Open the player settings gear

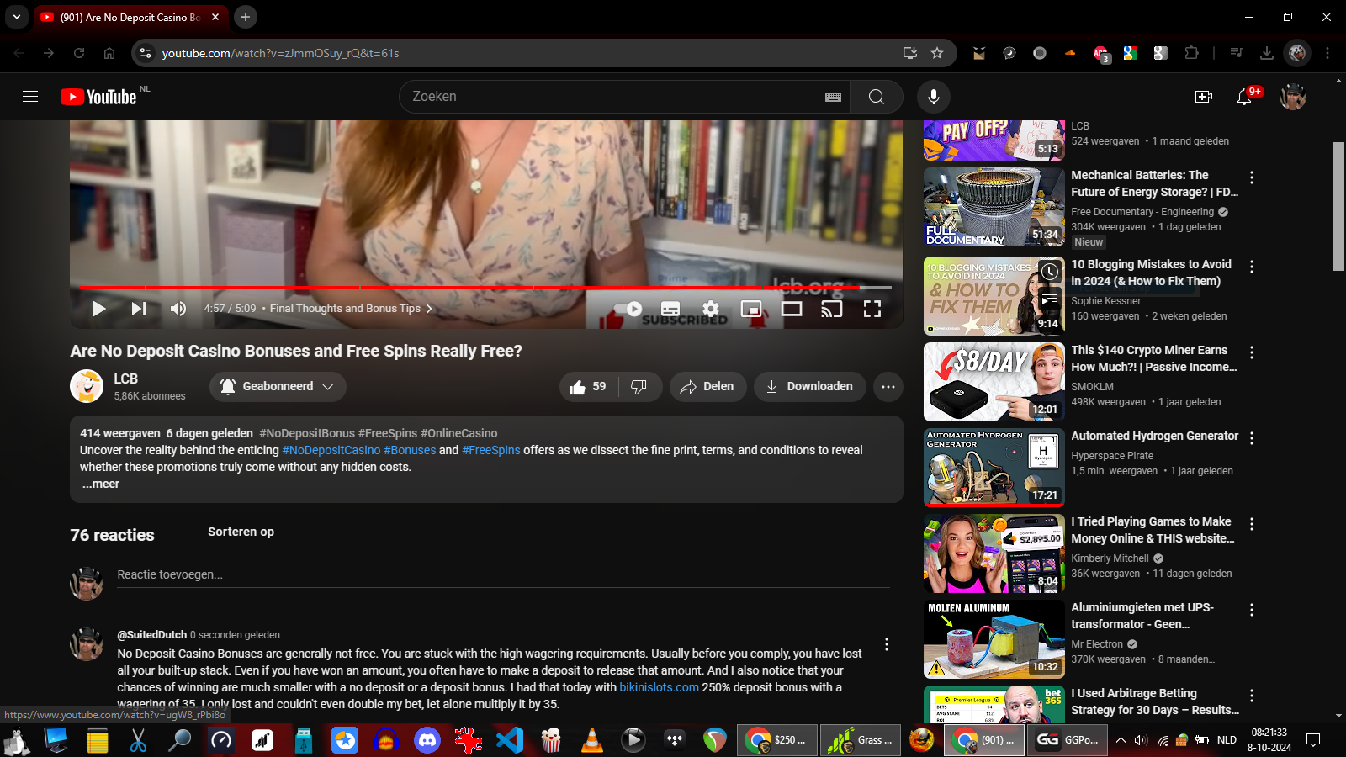(x=711, y=309)
